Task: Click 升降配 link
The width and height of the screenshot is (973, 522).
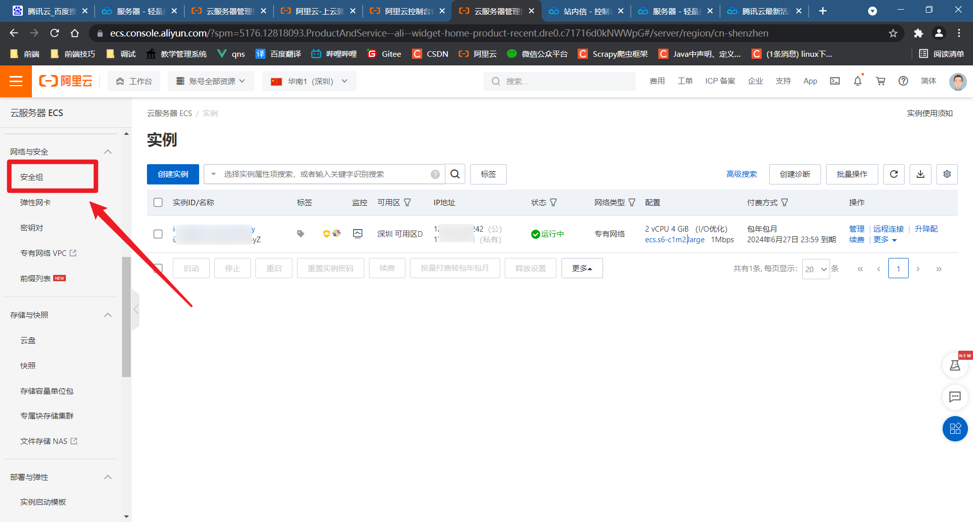Action: [926, 229]
